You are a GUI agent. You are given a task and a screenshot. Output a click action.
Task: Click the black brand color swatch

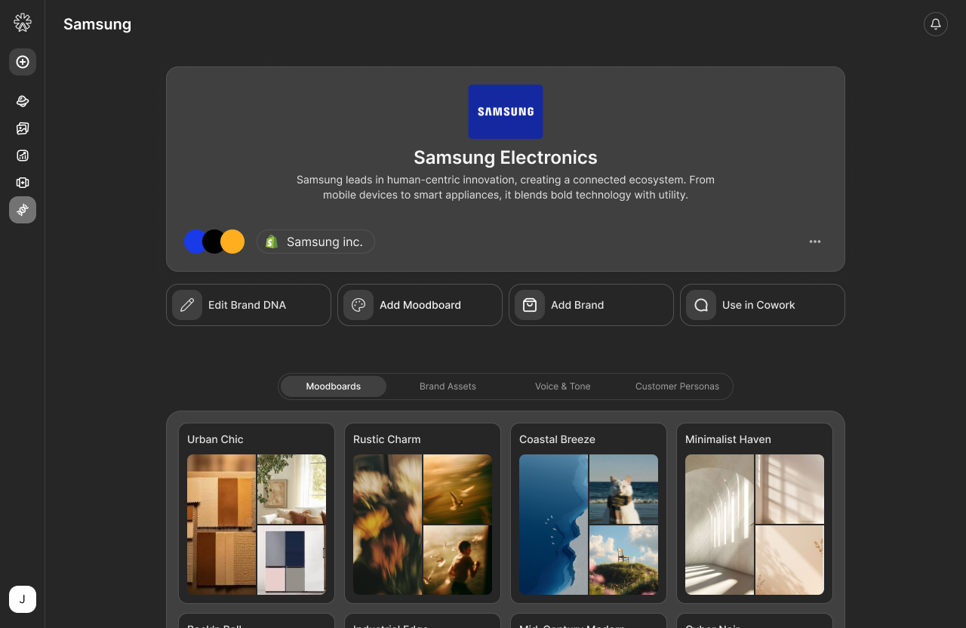(214, 242)
